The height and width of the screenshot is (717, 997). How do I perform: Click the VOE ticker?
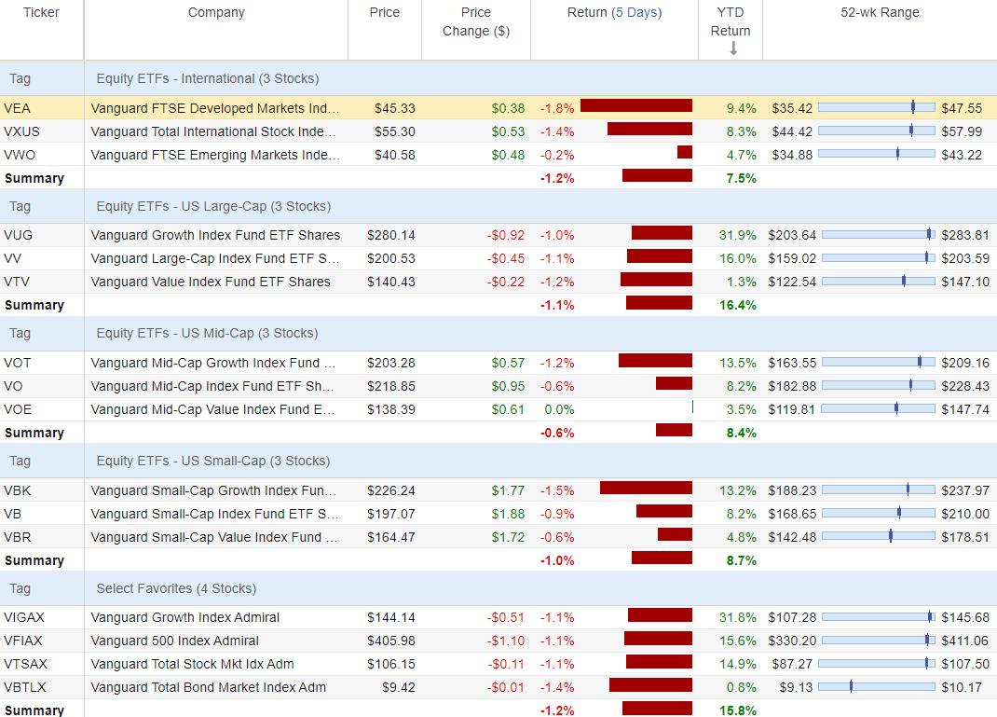[x=17, y=409]
